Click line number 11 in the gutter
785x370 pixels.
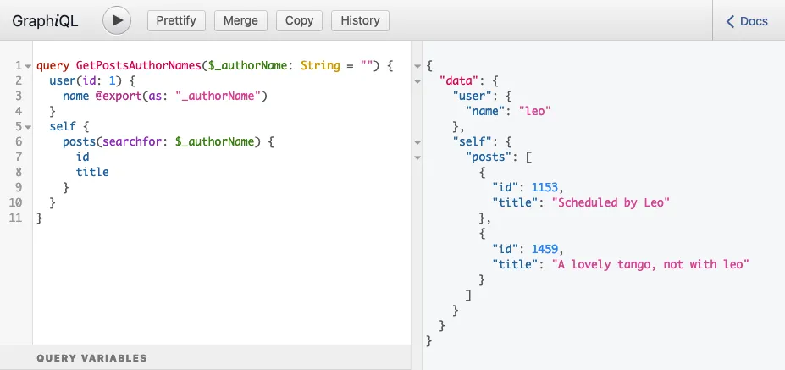click(15, 218)
